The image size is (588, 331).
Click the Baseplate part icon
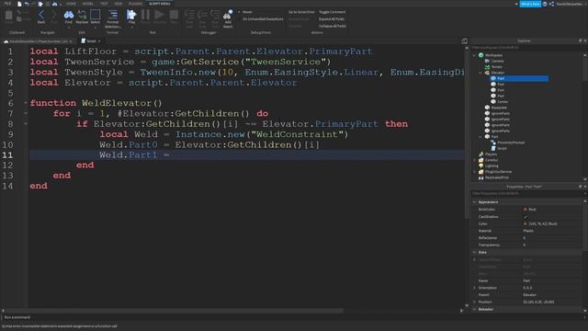pos(487,108)
